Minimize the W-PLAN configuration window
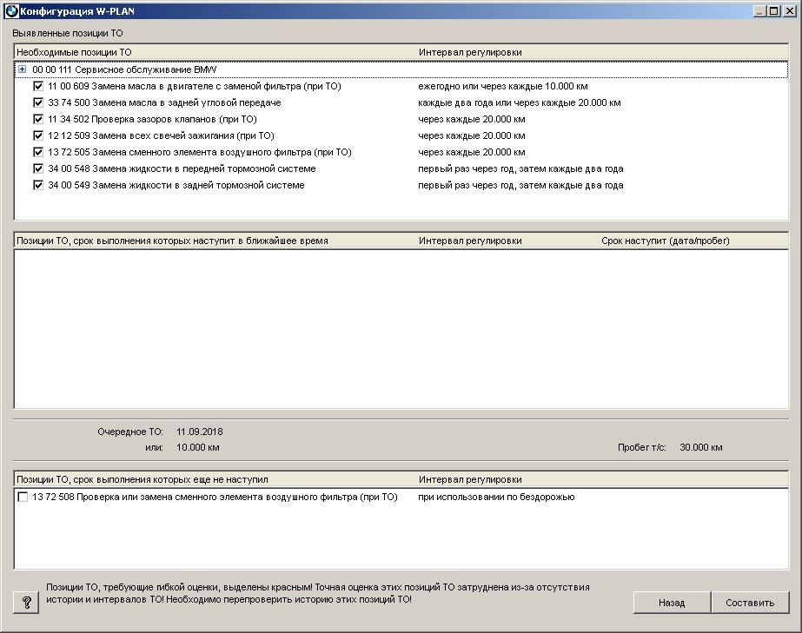802x633 pixels. coord(759,10)
